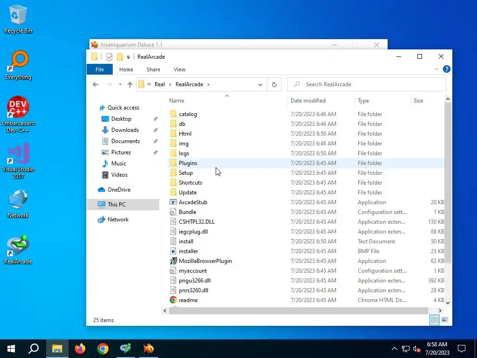
Task: Show hidden system tray icons chevron
Action: (x=394, y=349)
